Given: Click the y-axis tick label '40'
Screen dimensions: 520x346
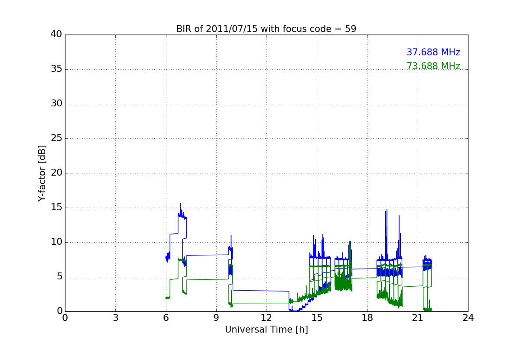Looking at the screenshot, I should coord(56,35).
